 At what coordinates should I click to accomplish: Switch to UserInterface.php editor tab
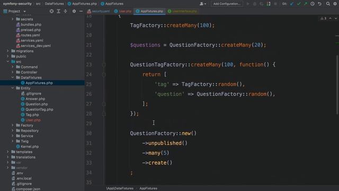pyautogui.click(x=182, y=11)
